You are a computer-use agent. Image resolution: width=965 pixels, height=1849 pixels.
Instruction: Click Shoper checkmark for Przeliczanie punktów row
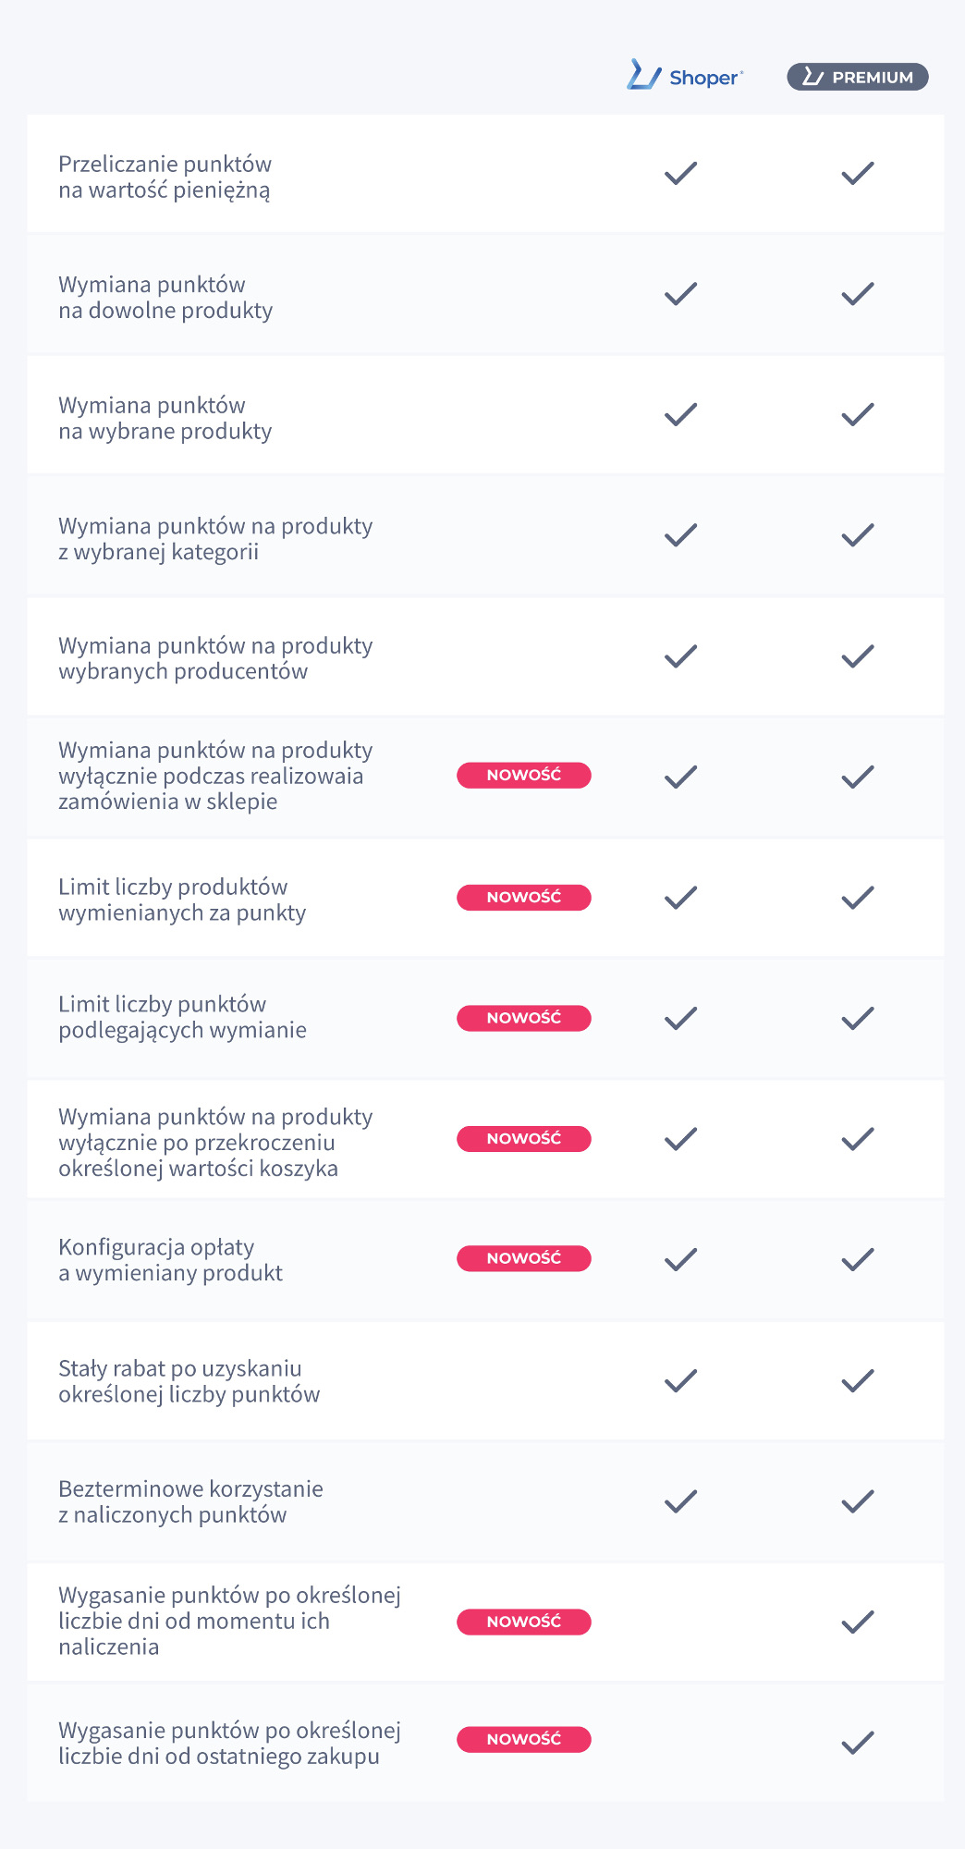(x=680, y=174)
